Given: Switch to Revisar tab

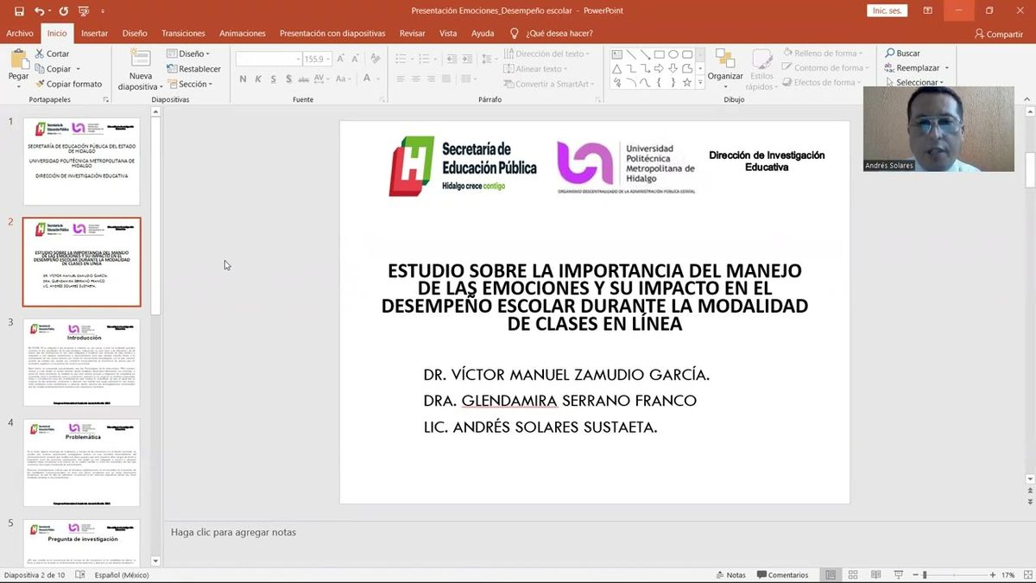Looking at the screenshot, I should [x=413, y=34].
